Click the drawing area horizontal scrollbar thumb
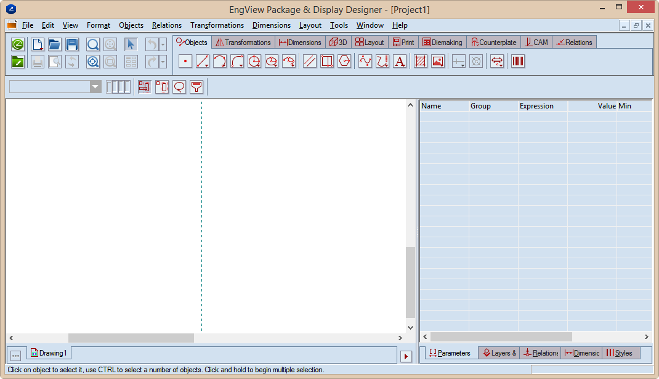Image resolution: width=659 pixels, height=379 pixels. pos(131,338)
